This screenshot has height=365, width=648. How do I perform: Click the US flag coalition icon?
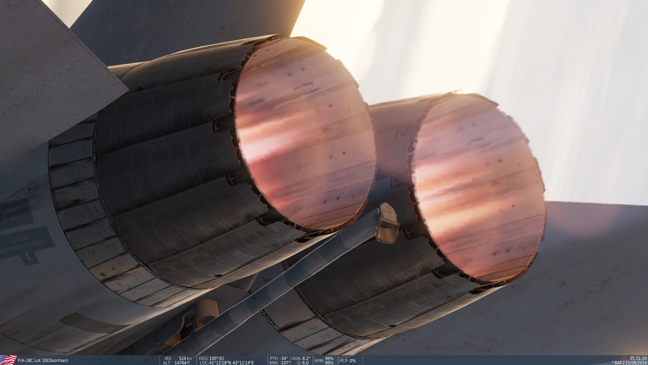8,360
